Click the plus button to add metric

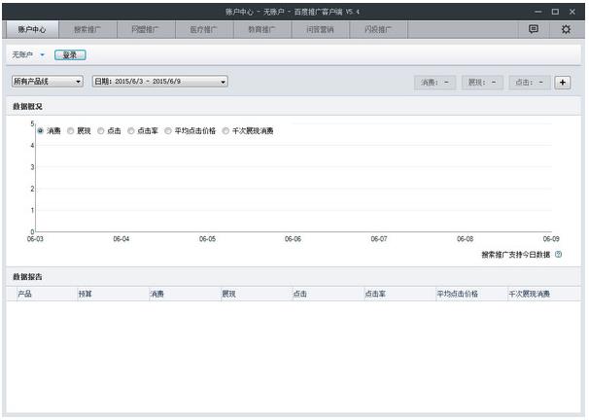(563, 83)
